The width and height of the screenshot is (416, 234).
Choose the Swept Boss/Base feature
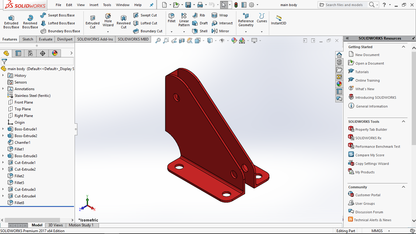pos(57,15)
